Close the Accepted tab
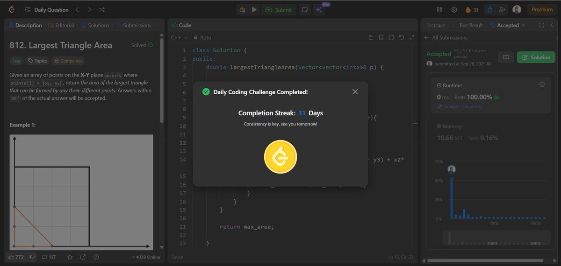This screenshot has height=266, width=561. [x=523, y=25]
